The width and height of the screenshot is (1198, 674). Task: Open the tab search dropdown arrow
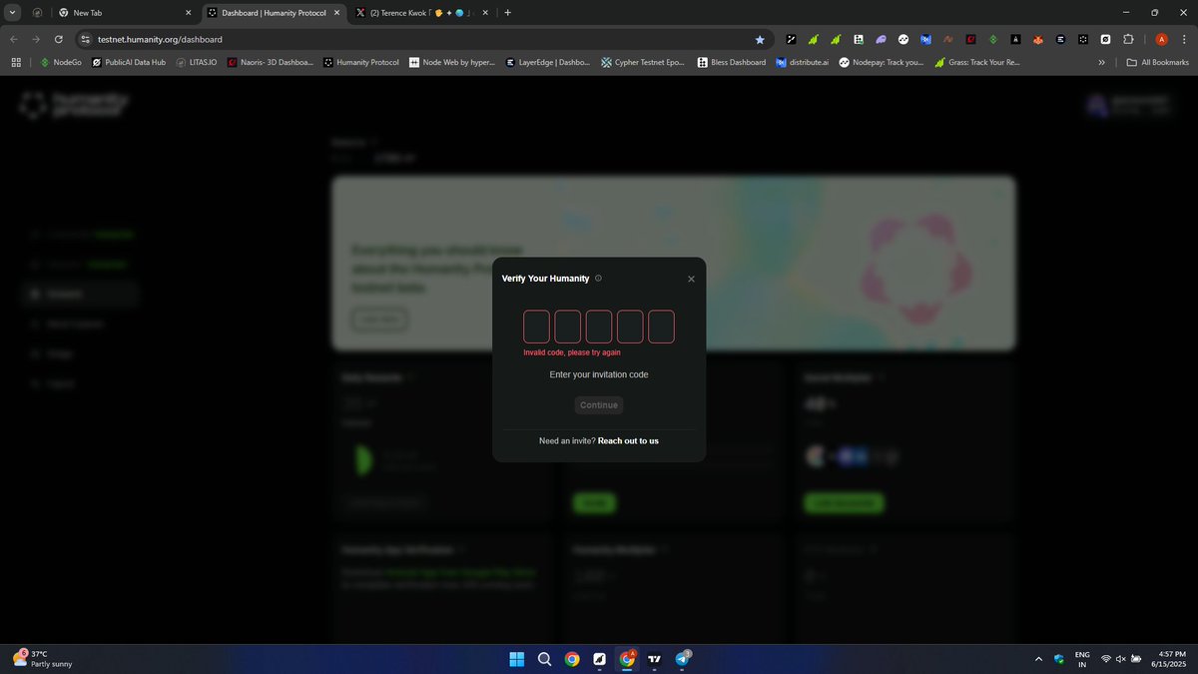tap(13, 12)
